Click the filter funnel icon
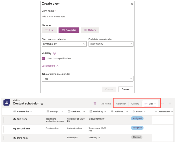 (95, 104)
